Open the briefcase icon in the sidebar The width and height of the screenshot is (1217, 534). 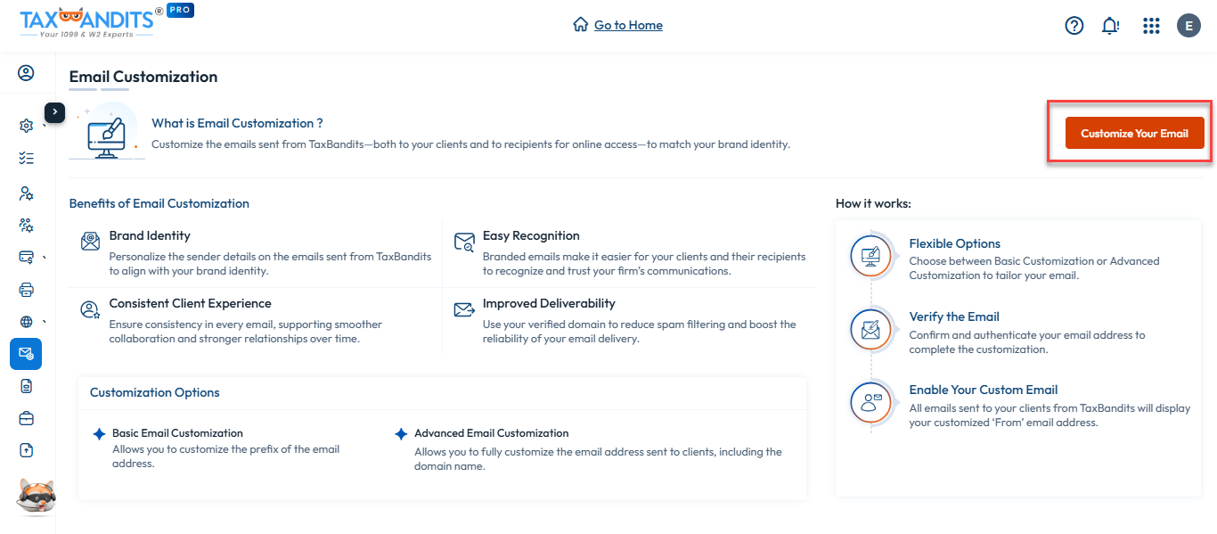(x=26, y=418)
